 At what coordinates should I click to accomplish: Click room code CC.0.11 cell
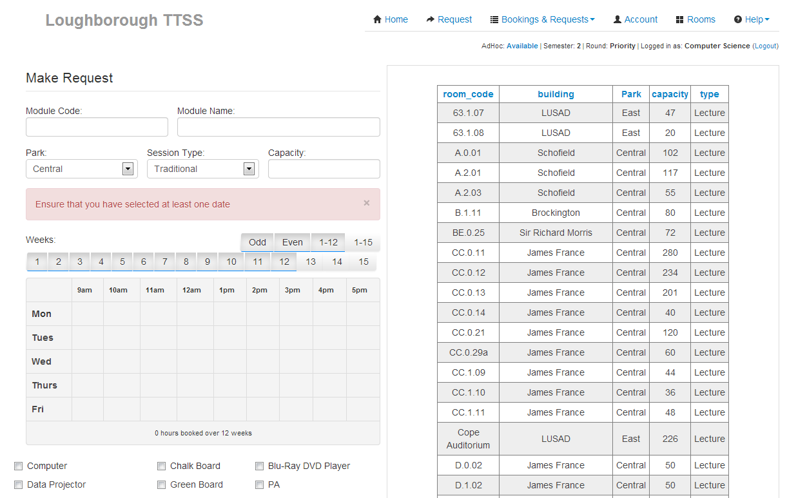point(469,253)
